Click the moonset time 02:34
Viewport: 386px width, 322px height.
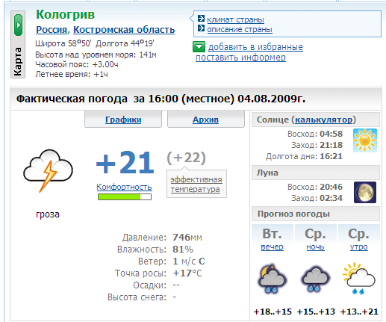tap(331, 198)
